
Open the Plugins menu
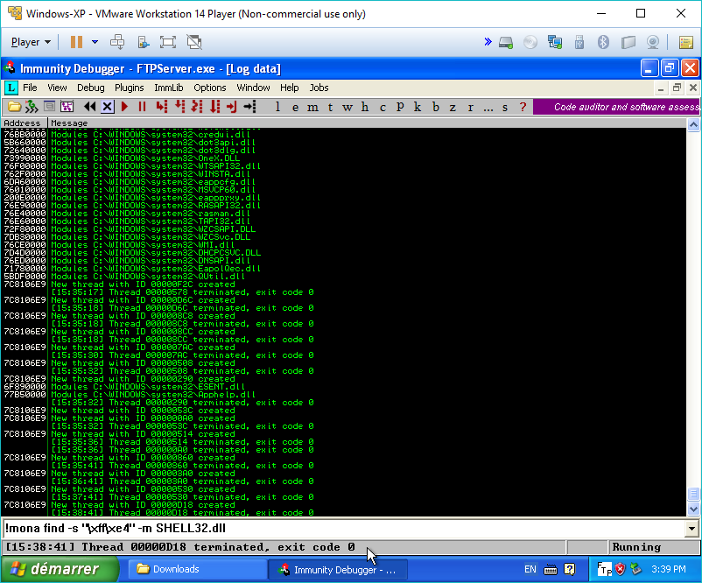pos(130,88)
